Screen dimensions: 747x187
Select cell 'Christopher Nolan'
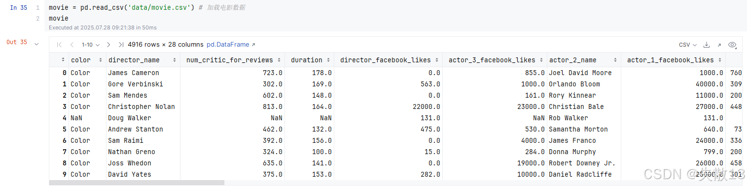[x=142, y=107]
